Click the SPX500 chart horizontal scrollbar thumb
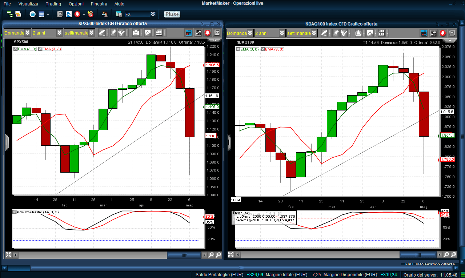The image size is (465, 278). coord(184,255)
